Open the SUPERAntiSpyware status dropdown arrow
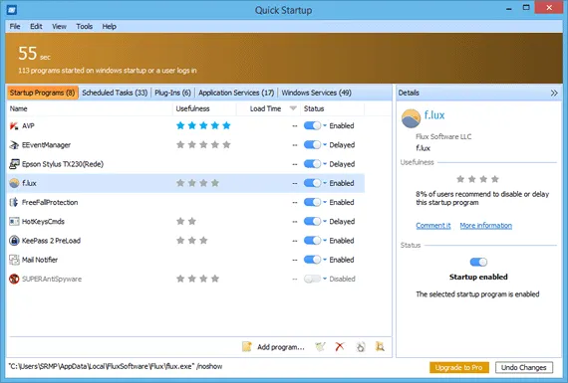 [x=325, y=279]
